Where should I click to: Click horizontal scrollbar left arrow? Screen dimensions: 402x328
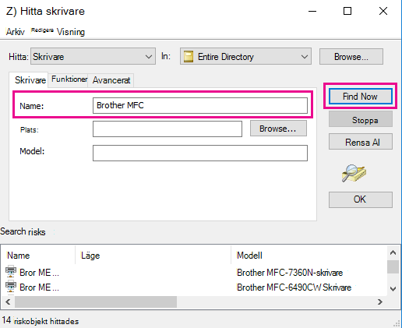[8, 302]
